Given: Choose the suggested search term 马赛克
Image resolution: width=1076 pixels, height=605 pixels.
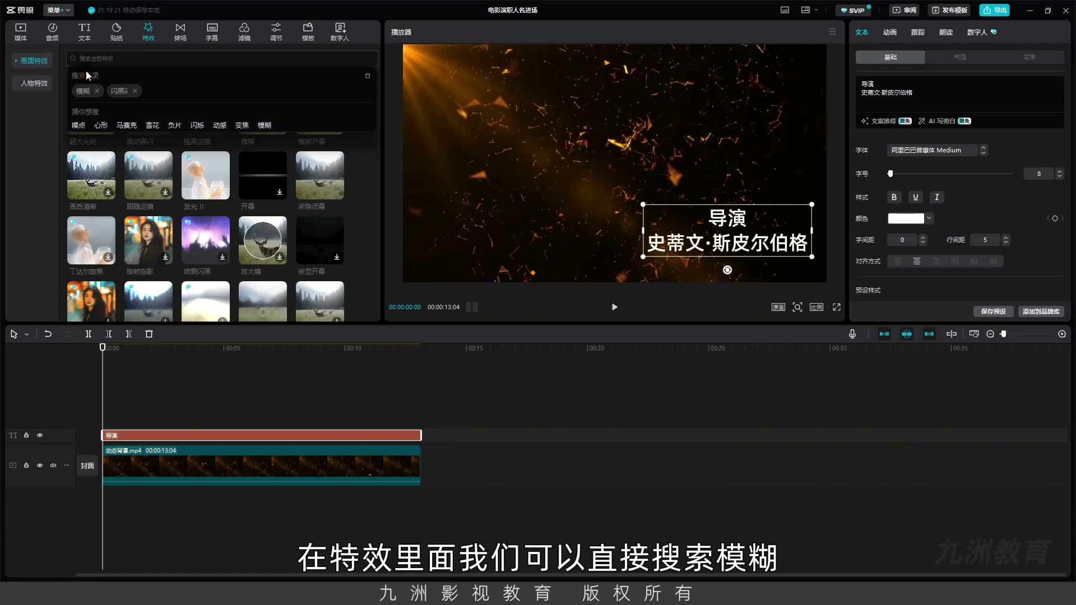Looking at the screenshot, I should (x=127, y=125).
